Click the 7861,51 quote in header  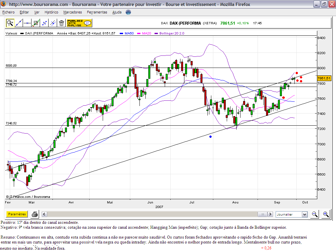[x=228, y=23]
